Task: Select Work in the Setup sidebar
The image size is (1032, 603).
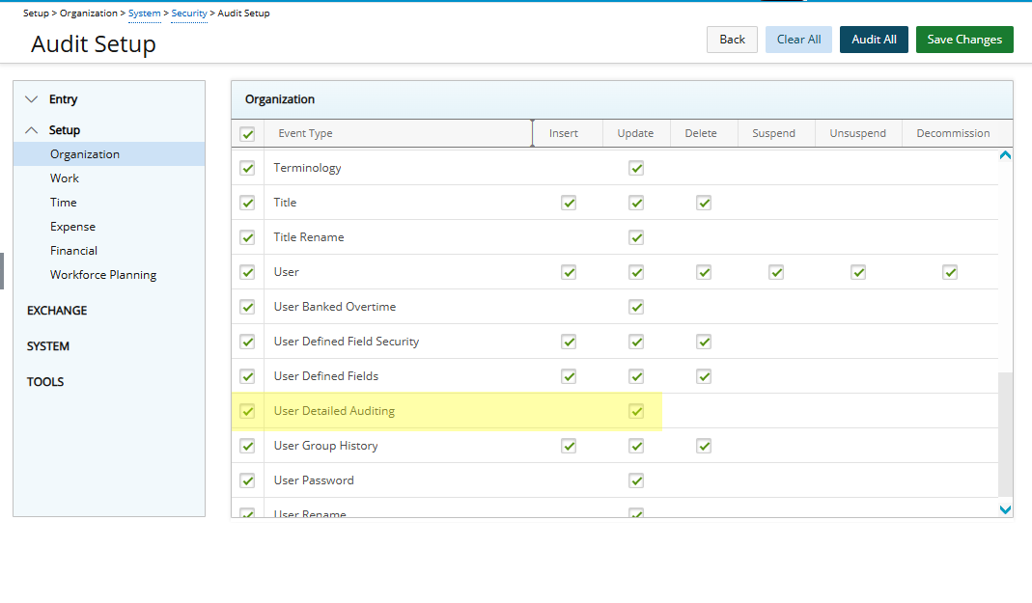Action: pyautogui.click(x=65, y=178)
